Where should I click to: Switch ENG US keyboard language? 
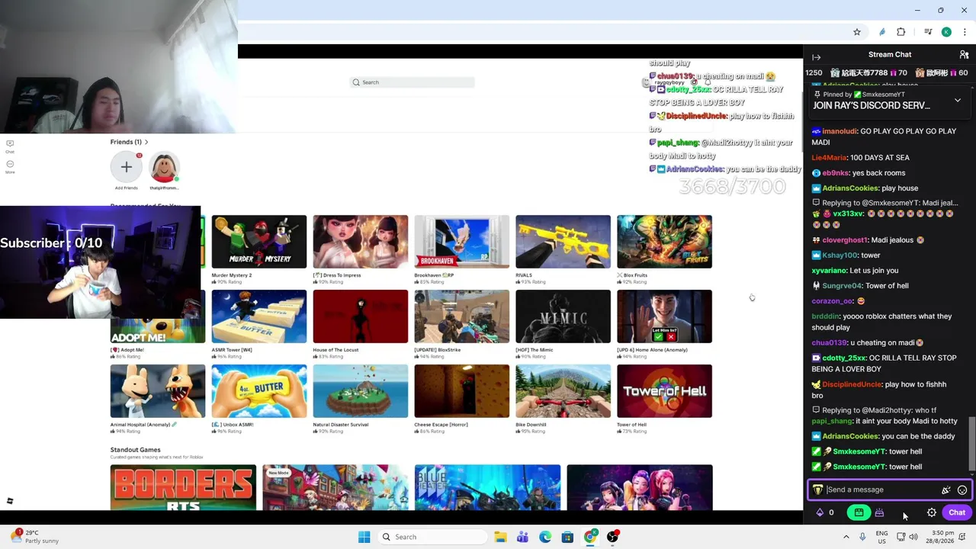click(x=881, y=538)
